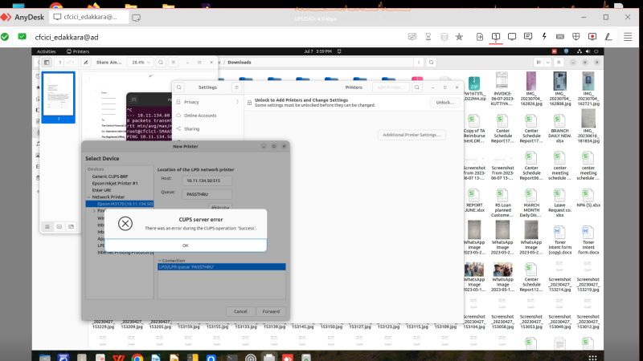This screenshot has height=361, width=643.
Task: Select Epson Inkjet Printer #1 device
Action: click(x=115, y=184)
